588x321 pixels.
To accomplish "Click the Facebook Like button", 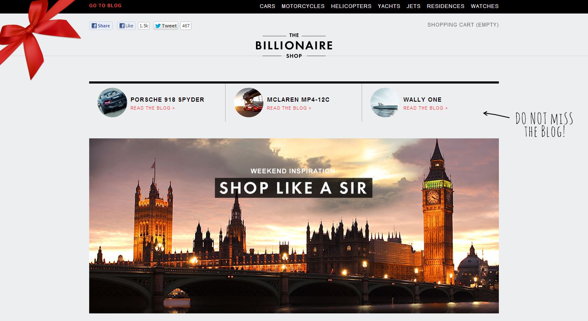I will tap(126, 26).
